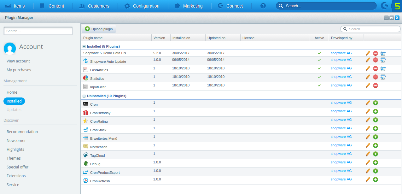Edit the Statistics plugin
The image size is (402, 194).
point(368,77)
